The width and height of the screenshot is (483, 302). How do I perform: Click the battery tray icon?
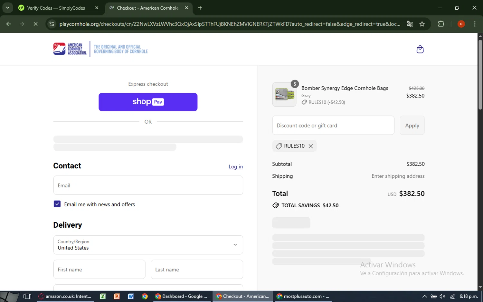click(x=434, y=296)
